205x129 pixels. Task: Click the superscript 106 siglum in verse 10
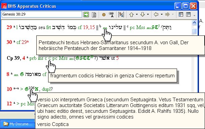coord(32,88)
